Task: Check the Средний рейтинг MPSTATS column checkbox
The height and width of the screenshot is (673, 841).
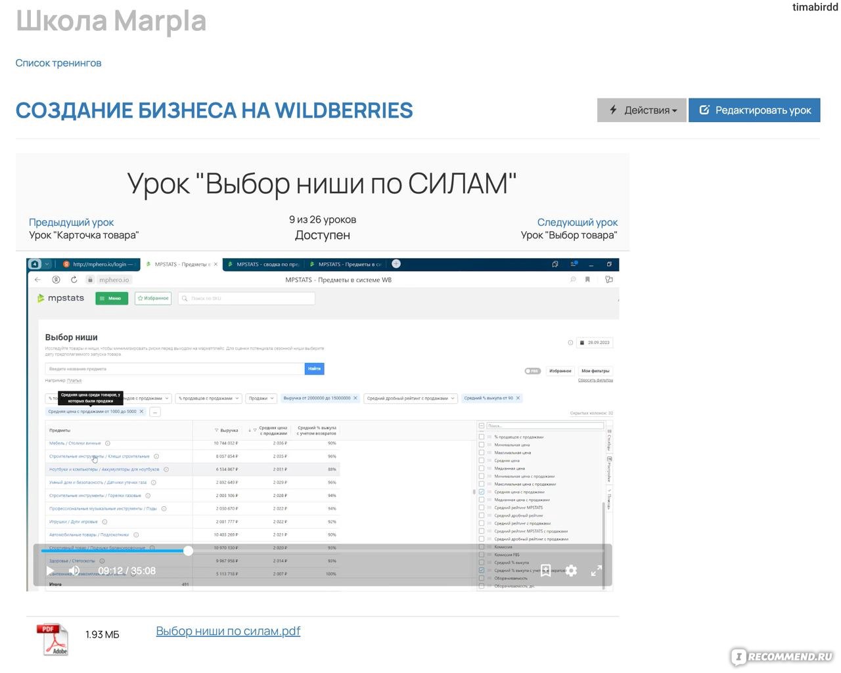Action: (482, 508)
